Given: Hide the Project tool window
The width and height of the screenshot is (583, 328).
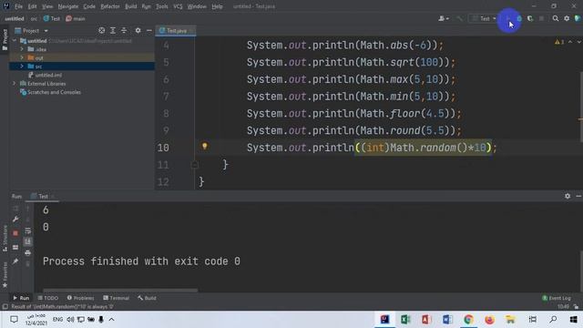Looking at the screenshot, I should pyautogui.click(x=149, y=30).
